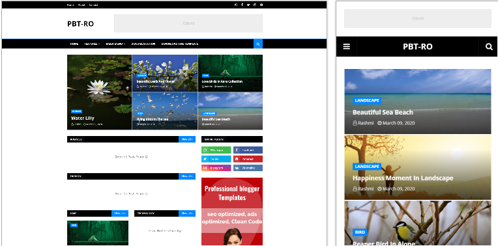This screenshot has height=246, width=498.
Task: Click the Home link in the top bar
Action: tap(70, 5)
